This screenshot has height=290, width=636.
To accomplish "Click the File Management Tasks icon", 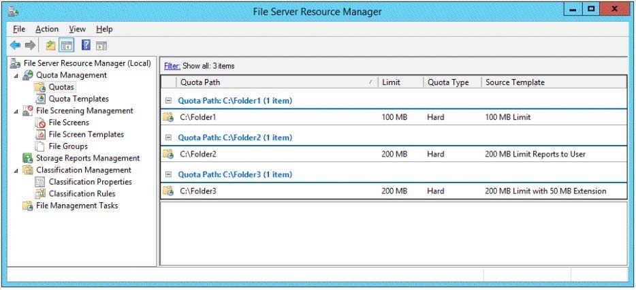I will (28, 206).
